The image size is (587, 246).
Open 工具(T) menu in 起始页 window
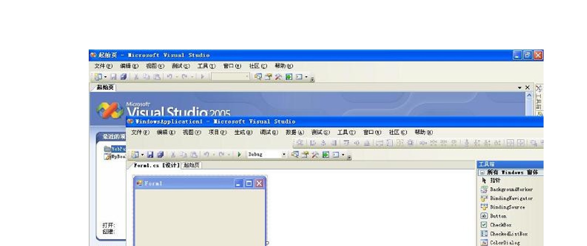tap(207, 66)
